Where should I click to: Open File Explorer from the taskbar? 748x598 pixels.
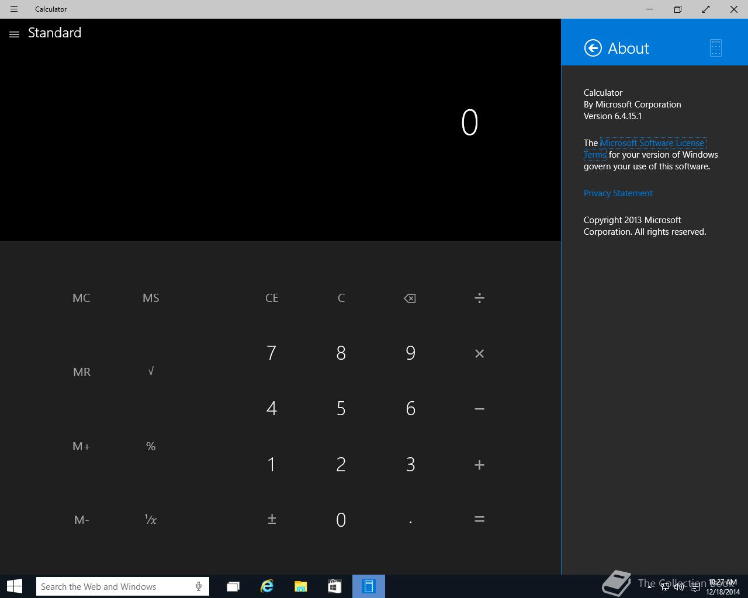point(301,586)
